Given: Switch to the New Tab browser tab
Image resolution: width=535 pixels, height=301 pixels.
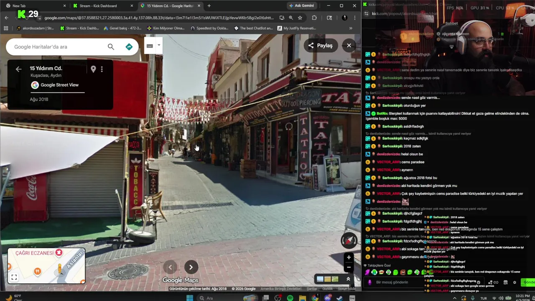Looking at the screenshot, I should [x=35, y=6].
